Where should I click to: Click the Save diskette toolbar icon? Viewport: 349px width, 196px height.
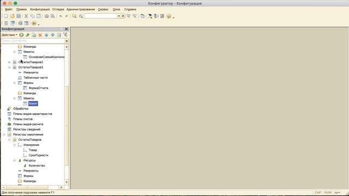point(19,16)
